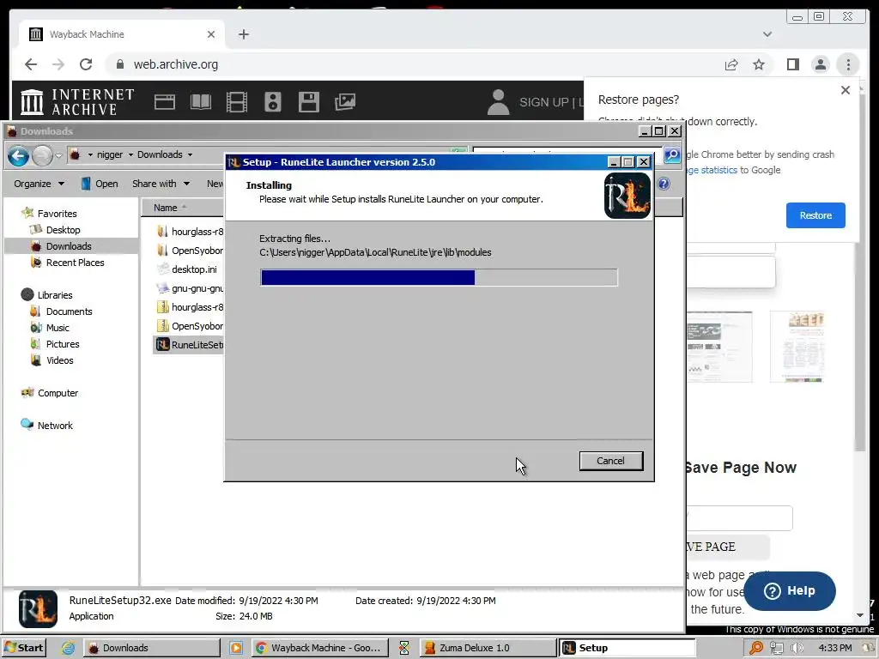Select the Music library
The image size is (879, 659).
coord(58,328)
